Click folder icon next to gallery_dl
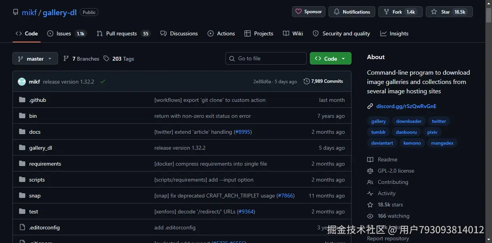The width and height of the screenshot is (492, 243). point(22,148)
